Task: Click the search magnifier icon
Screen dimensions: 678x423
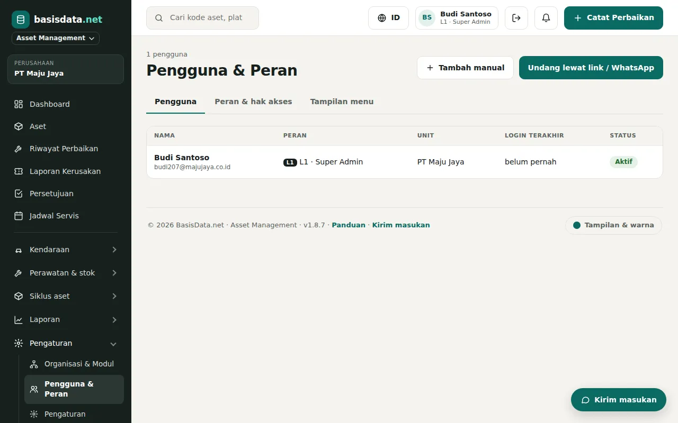Action: click(x=159, y=18)
